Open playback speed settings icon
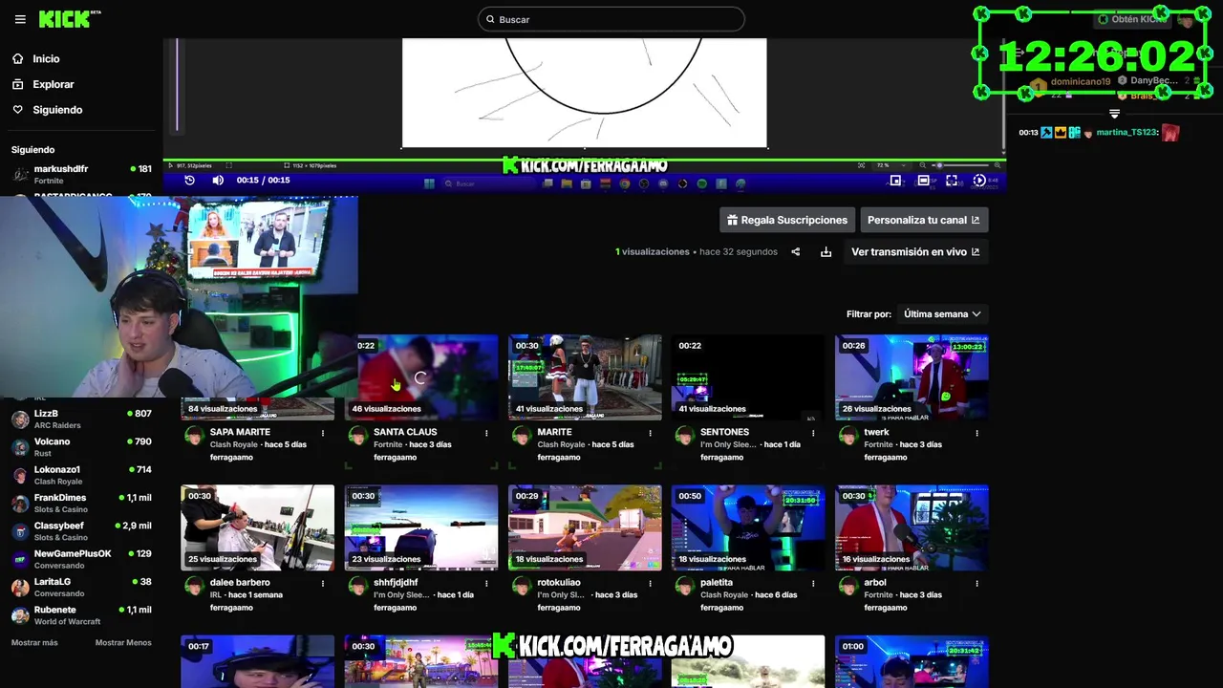The height and width of the screenshot is (688, 1223). 979,180
